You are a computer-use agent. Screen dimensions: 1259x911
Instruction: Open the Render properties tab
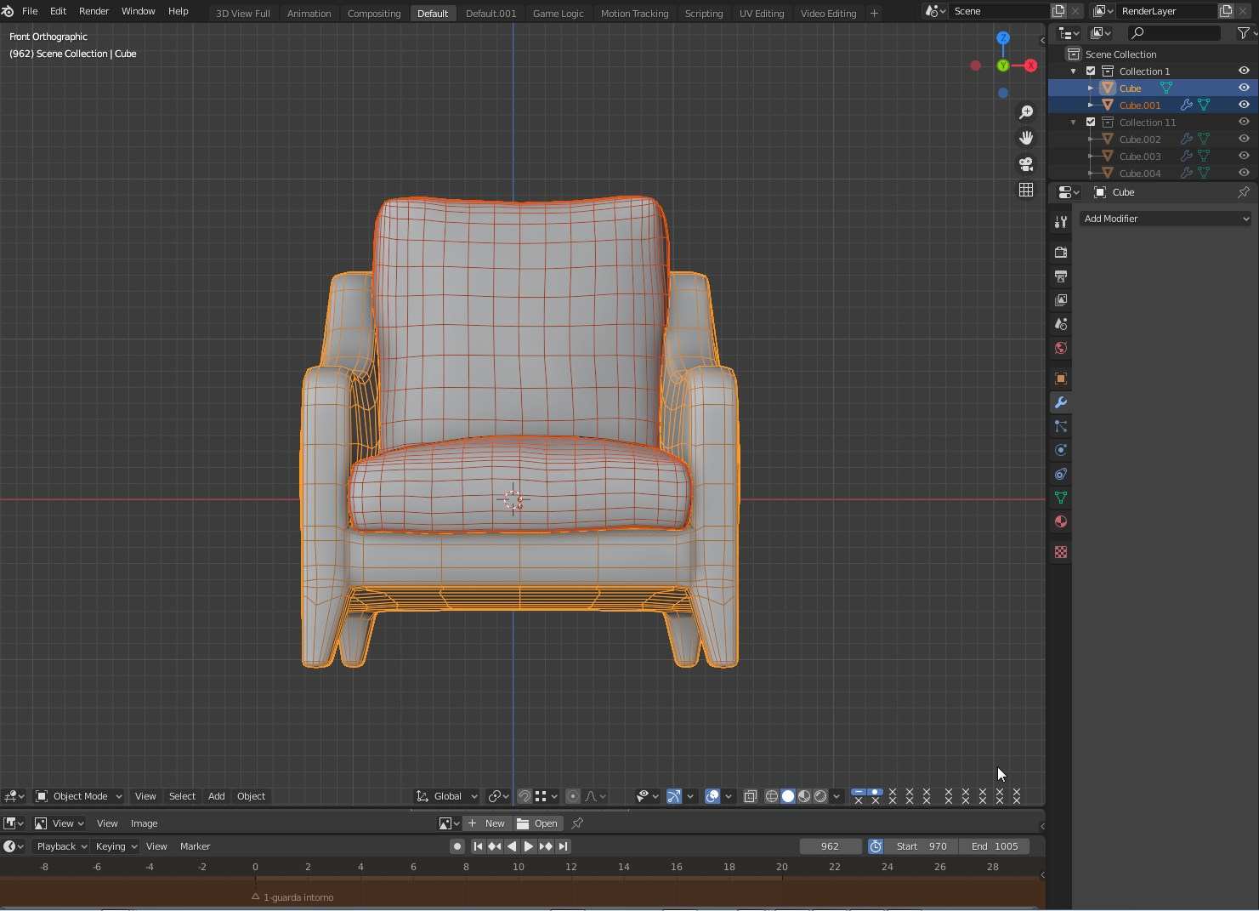pyautogui.click(x=1060, y=253)
